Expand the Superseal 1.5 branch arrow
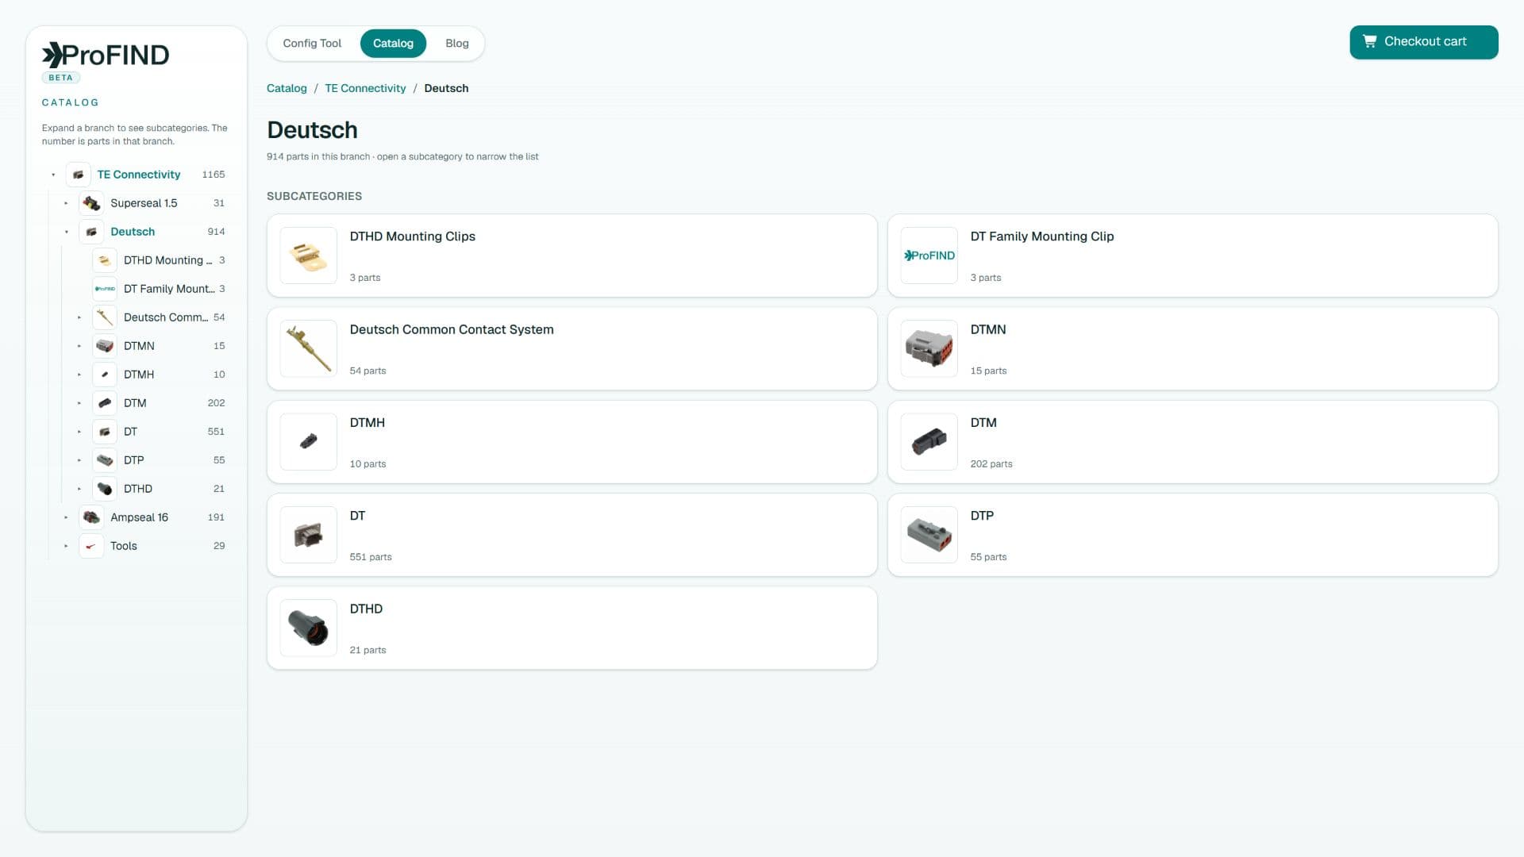The height and width of the screenshot is (857, 1524). 66,203
